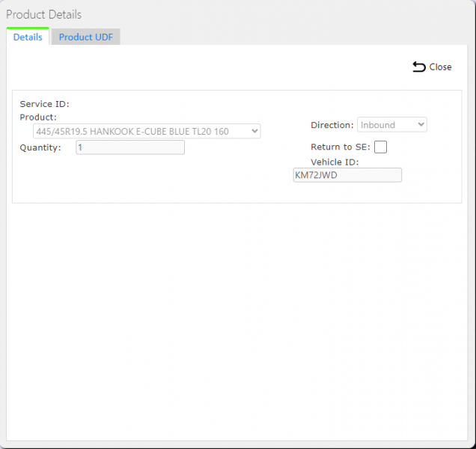Open the Direction dropdown showing Inbound
476x449 pixels.
tap(392, 125)
